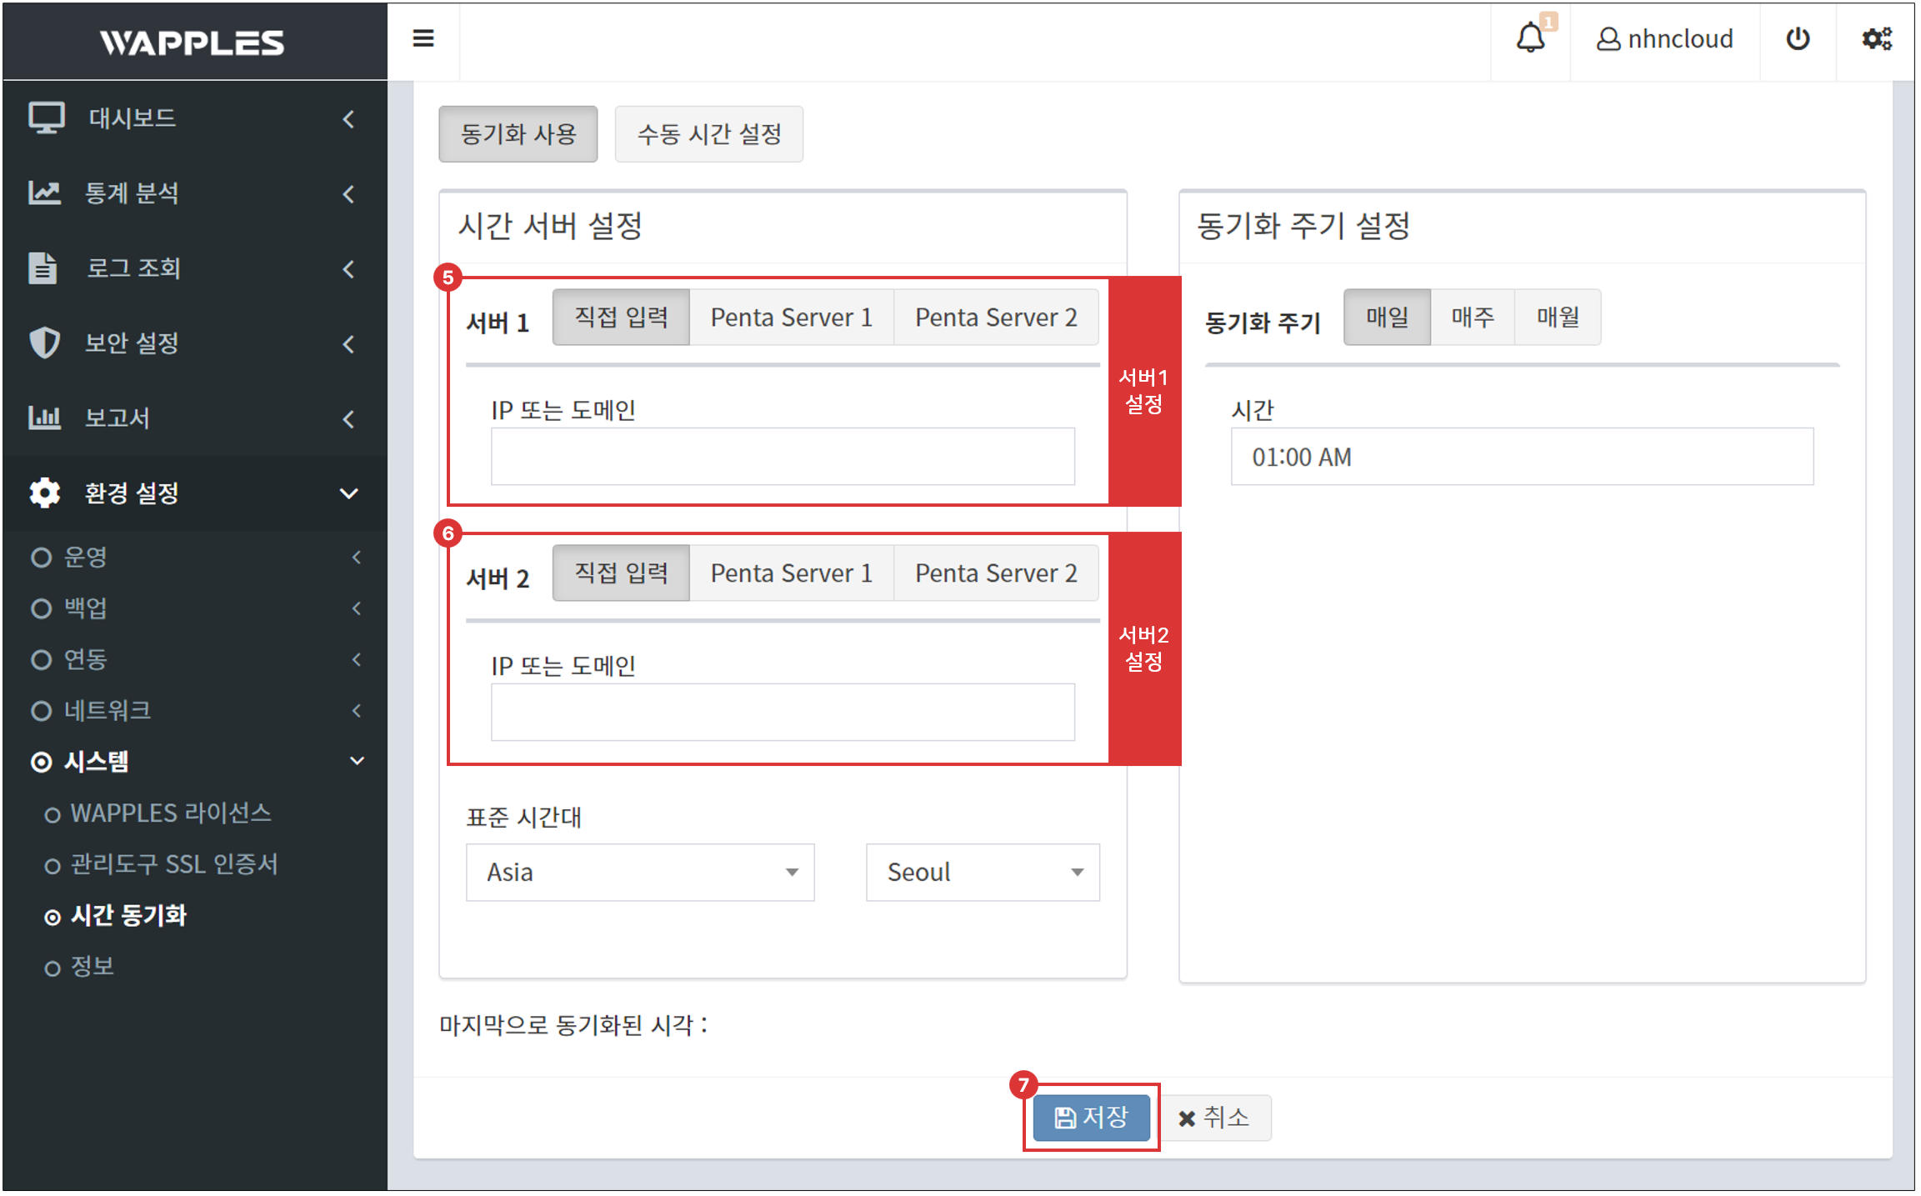Click the statistics analysis chart icon
Image resolution: width=1921 pixels, height=1196 pixels.
pyautogui.click(x=44, y=193)
